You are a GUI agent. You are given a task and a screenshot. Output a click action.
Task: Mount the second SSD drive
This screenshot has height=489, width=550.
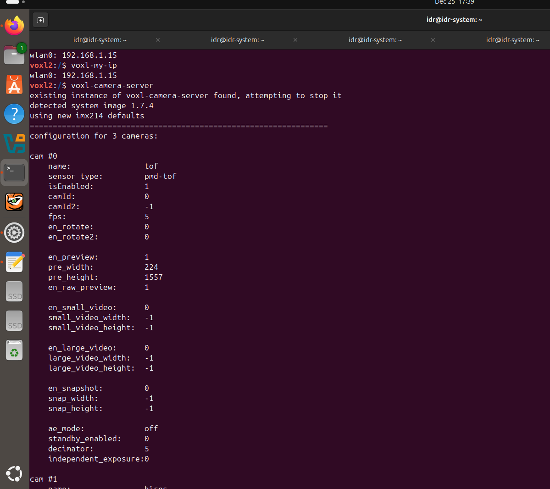pos(14,321)
